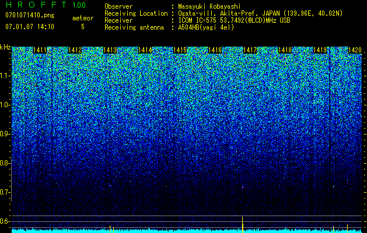Click the magenta meteor echo dot near 1417

(x=243, y=187)
